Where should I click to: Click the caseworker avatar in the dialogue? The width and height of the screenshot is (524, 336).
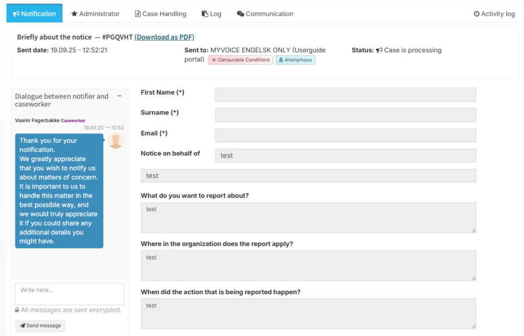116,141
